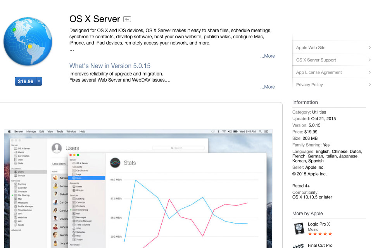
Task: Expand description with the first More link
Action: point(268,56)
